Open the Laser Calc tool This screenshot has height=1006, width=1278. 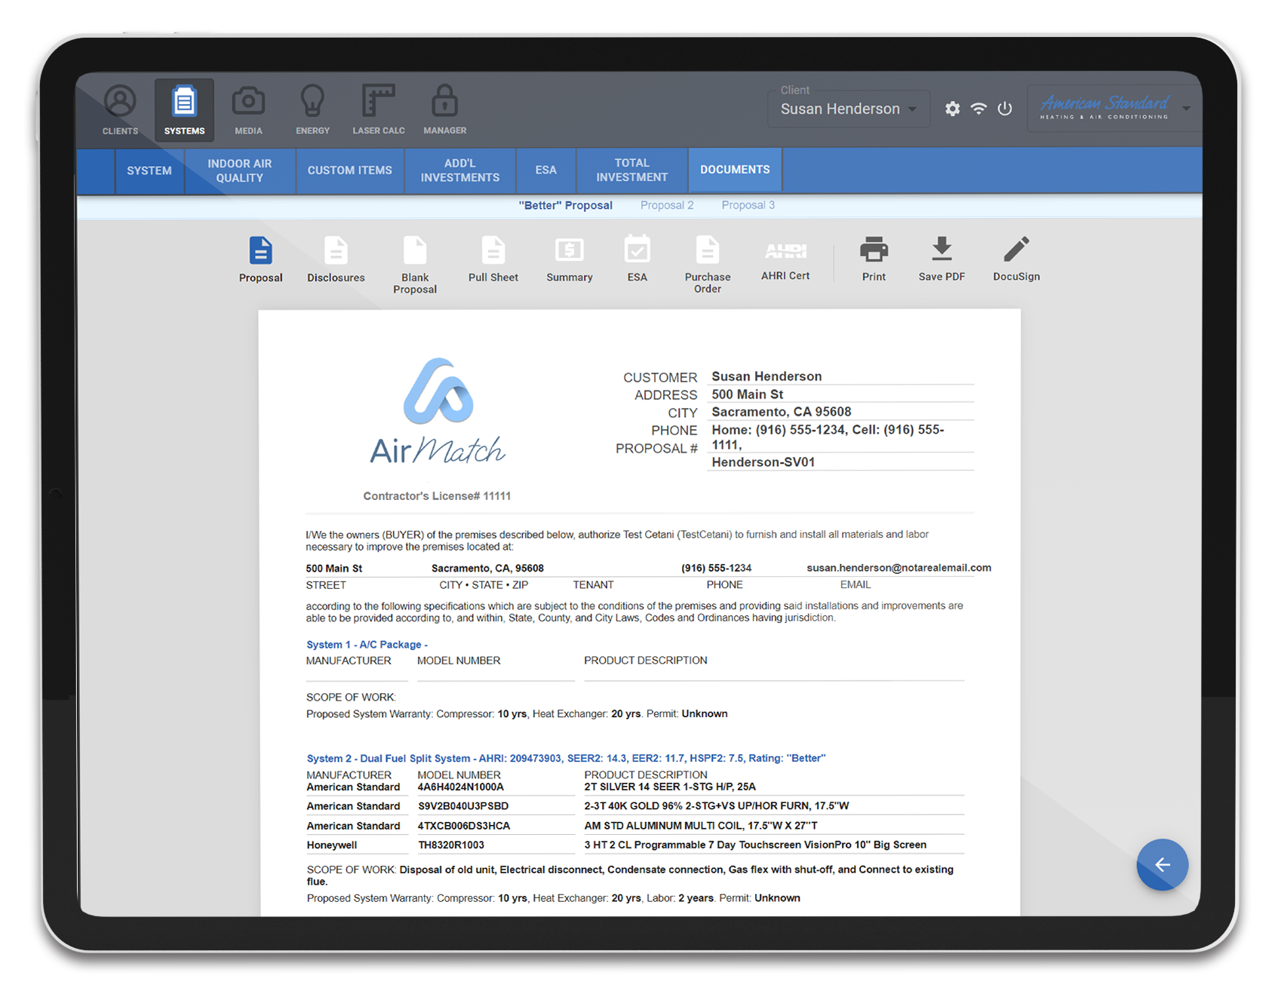[378, 109]
